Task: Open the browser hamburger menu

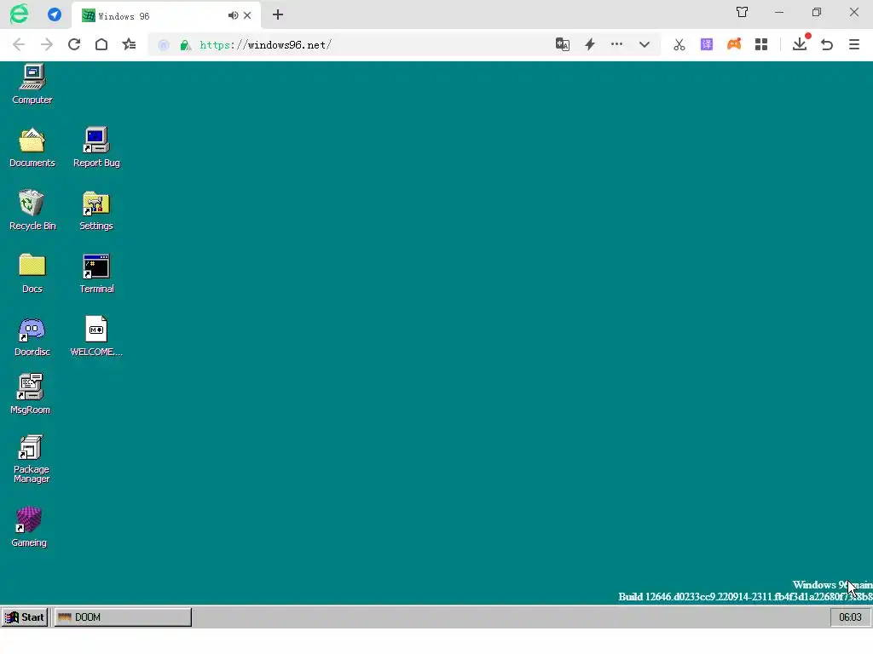Action: pos(854,44)
